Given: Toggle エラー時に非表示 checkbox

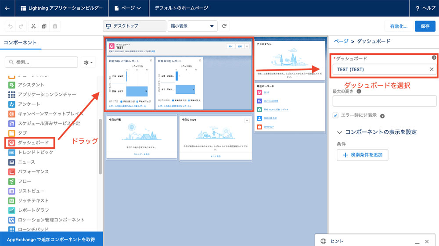Looking at the screenshot, I should pyautogui.click(x=335, y=115).
